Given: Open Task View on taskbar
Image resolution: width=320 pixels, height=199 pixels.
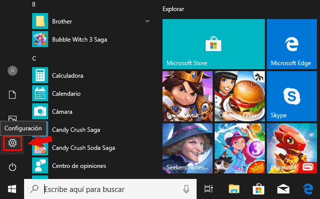Looking at the screenshot, I should [208, 189].
